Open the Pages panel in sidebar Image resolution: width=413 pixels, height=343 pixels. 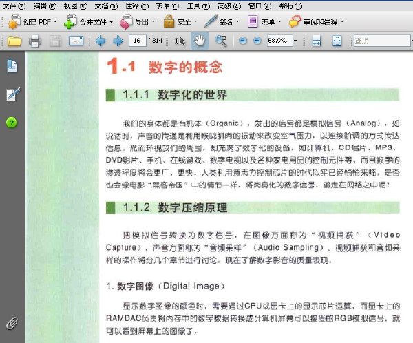(12, 66)
